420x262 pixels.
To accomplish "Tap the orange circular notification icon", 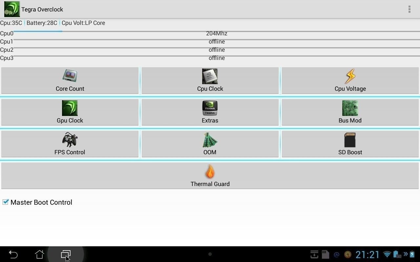I will 348,254.
